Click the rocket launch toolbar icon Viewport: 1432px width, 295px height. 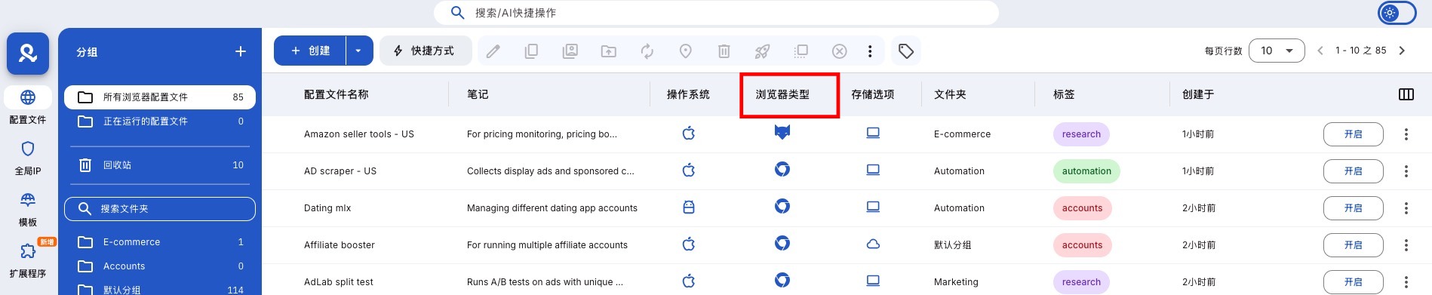pyautogui.click(x=762, y=51)
